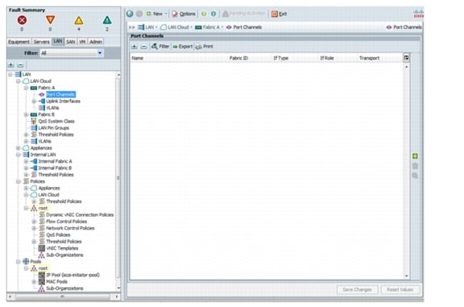Click the properties icon below trash
This screenshot has height=307, width=464.
[415, 176]
